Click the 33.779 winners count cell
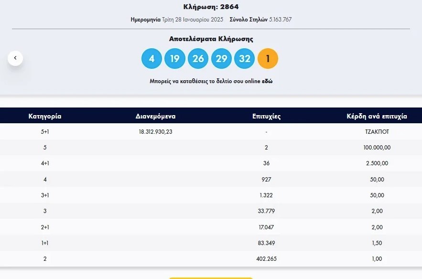This screenshot has width=422, height=279. point(266,211)
